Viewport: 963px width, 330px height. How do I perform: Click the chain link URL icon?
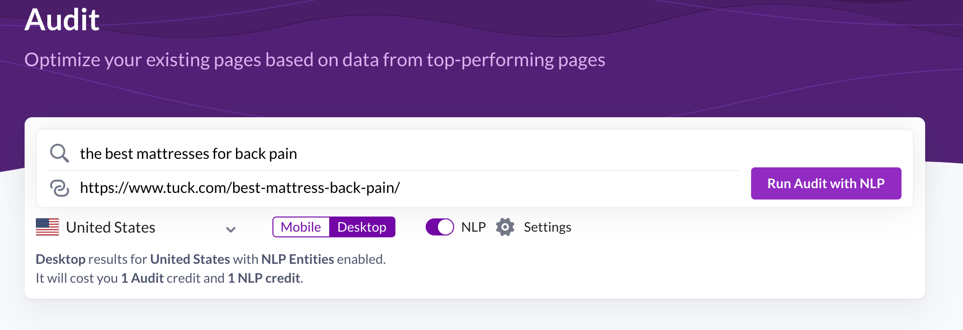point(60,188)
